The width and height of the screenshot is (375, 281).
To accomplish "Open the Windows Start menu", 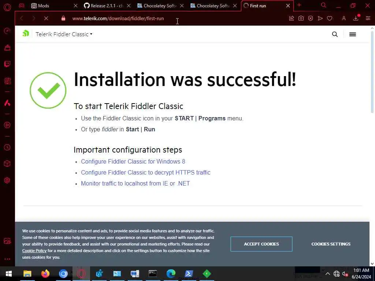I will pyautogui.click(x=9, y=274).
